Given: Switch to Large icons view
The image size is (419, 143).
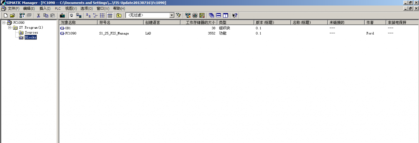Looking at the screenshot, I should pos(88,15).
